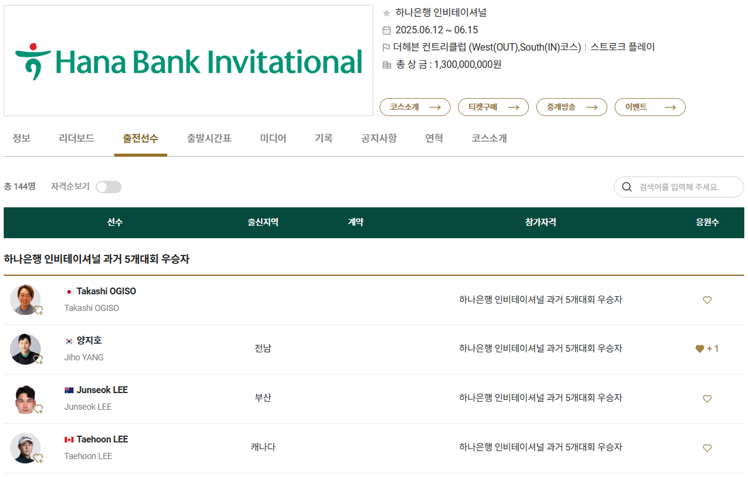This screenshot has height=477, width=748.
Task: Switch to the 코스소개 tab
Action: tap(489, 138)
